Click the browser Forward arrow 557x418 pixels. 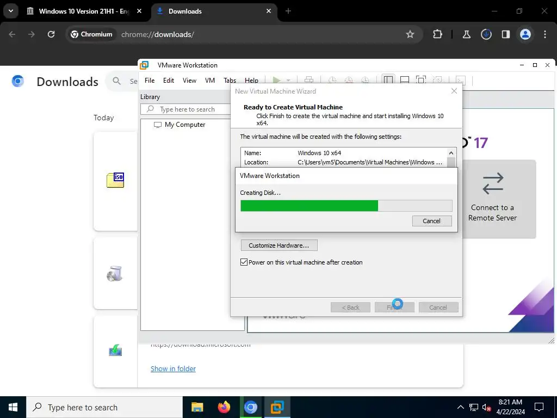pos(32,34)
